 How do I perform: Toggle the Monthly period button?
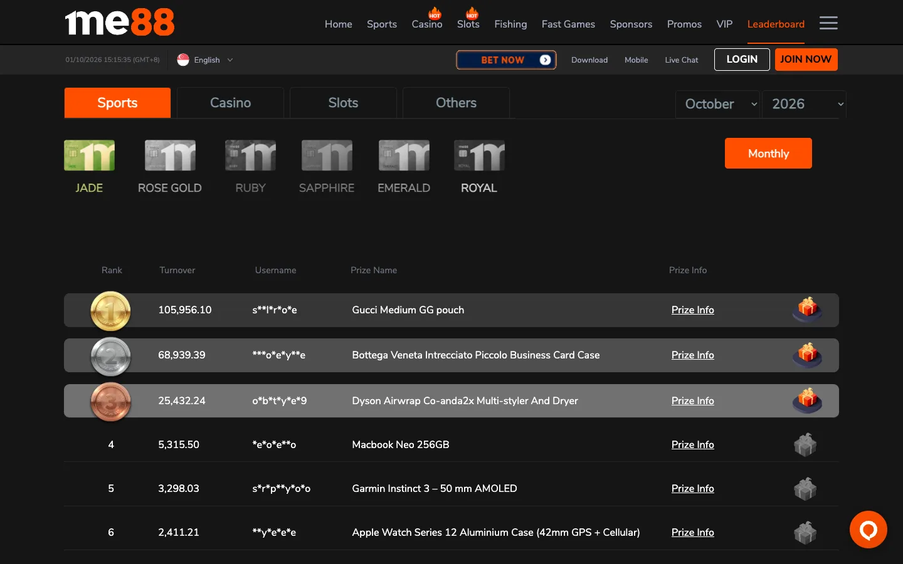[x=768, y=154]
